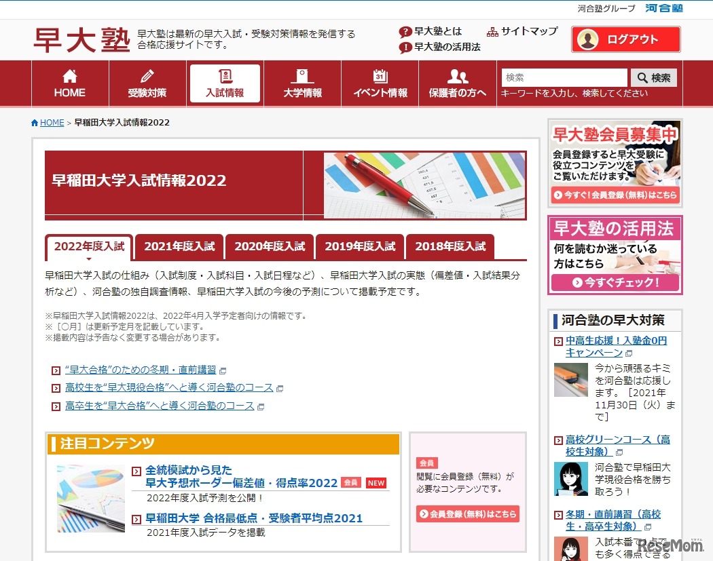
Task: Open the 河合塾 link at top right
Action: [x=663, y=9]
